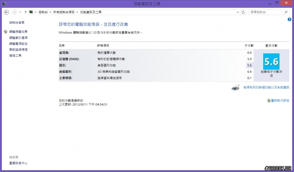Click the forward navigation arrow

[x=14, y=12]
